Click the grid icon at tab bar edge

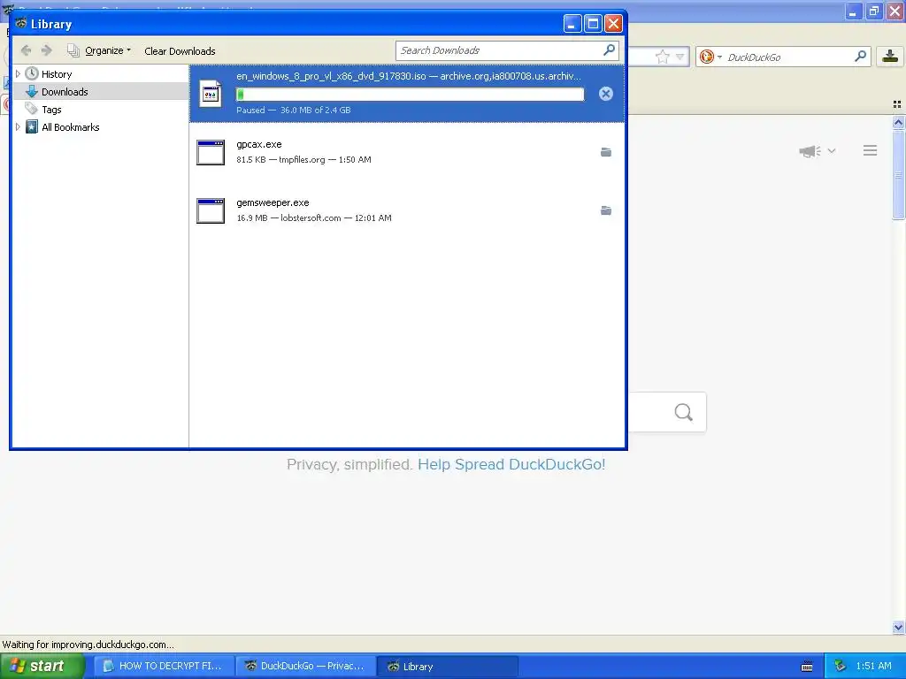coord(897,104)
